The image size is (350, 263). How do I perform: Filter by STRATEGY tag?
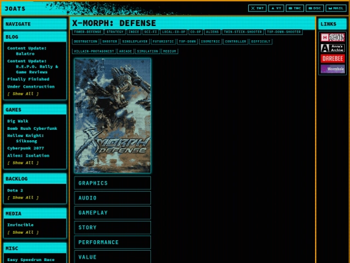115,32
